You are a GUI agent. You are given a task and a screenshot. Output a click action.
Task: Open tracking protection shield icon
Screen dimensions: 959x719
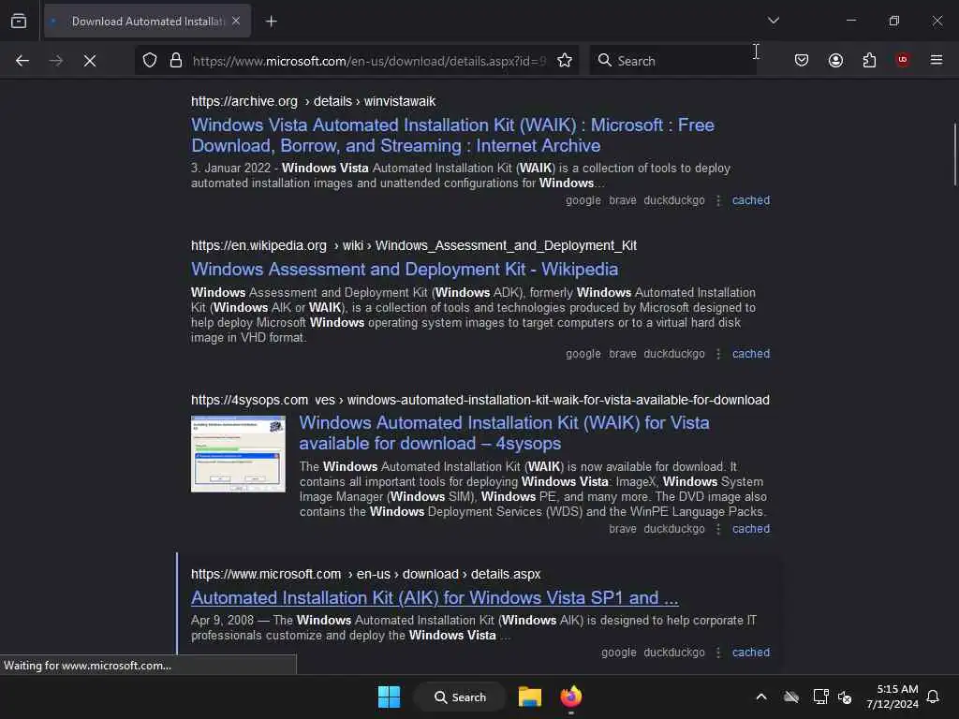pyautogui.click(x=150, y=61)
